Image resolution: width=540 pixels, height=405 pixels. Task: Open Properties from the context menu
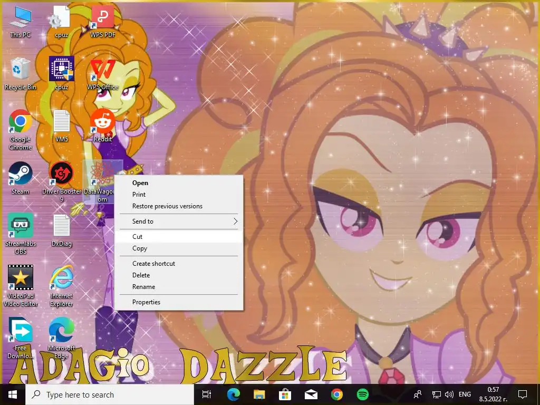pos(179,302)
